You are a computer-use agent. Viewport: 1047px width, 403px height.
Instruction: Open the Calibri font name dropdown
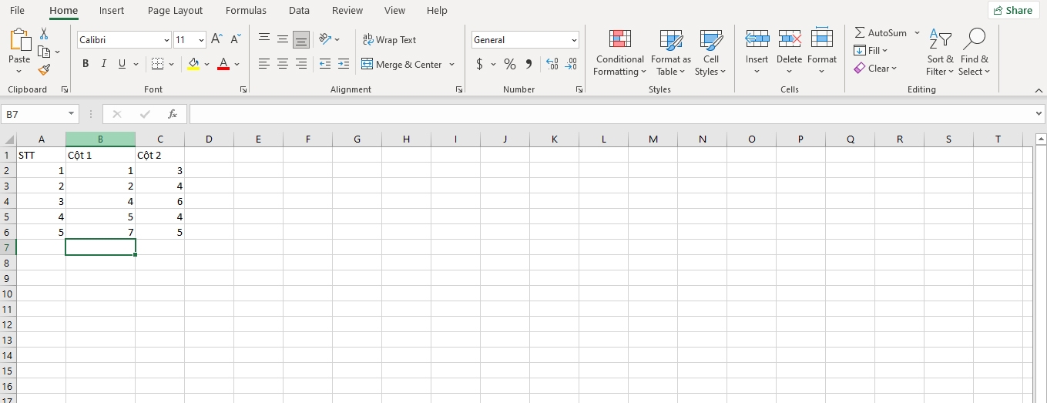[x=166, y=39]
